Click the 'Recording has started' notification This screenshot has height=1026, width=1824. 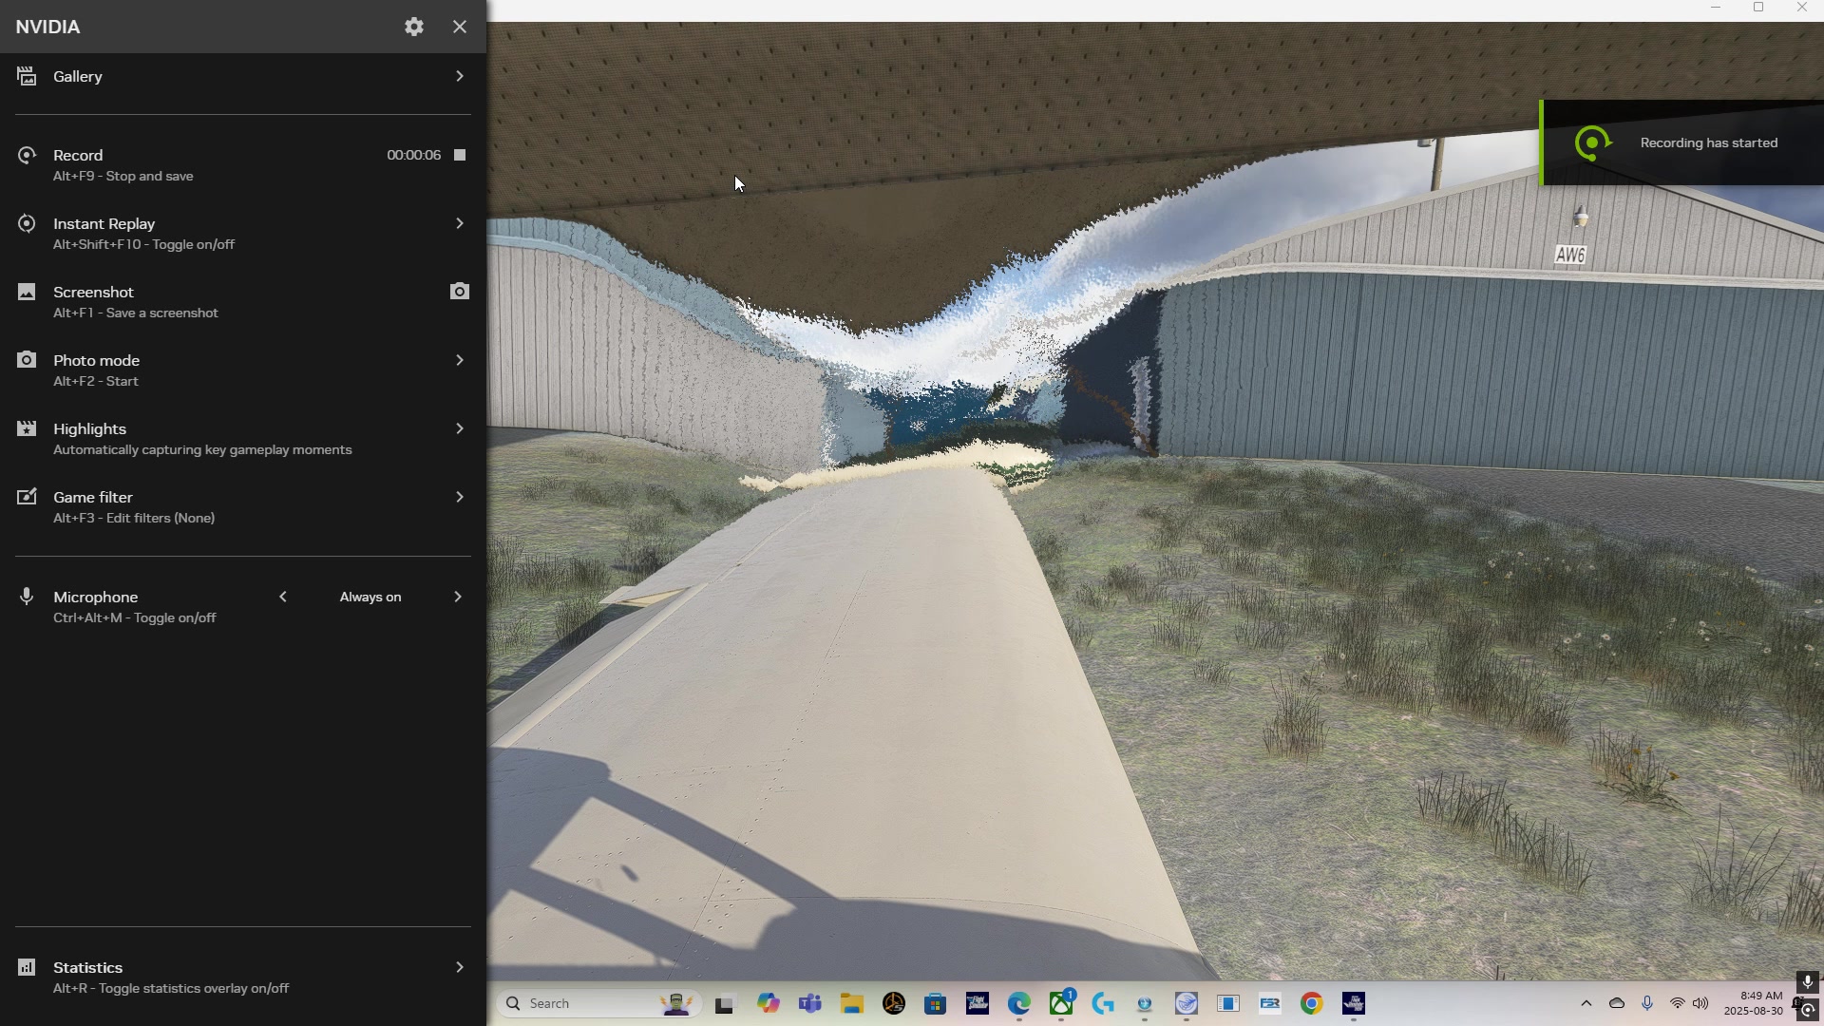[x=1681, y=142]
